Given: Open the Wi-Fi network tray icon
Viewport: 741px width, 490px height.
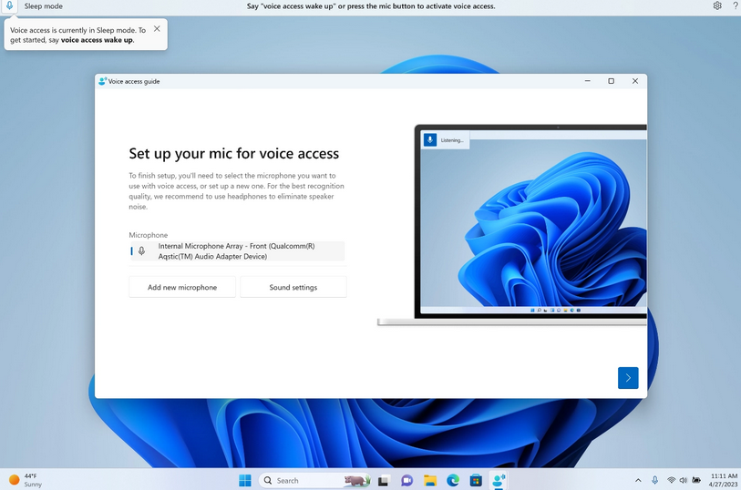Looking at the screenshot, I should pyautogui.click(x=671, y=480).
